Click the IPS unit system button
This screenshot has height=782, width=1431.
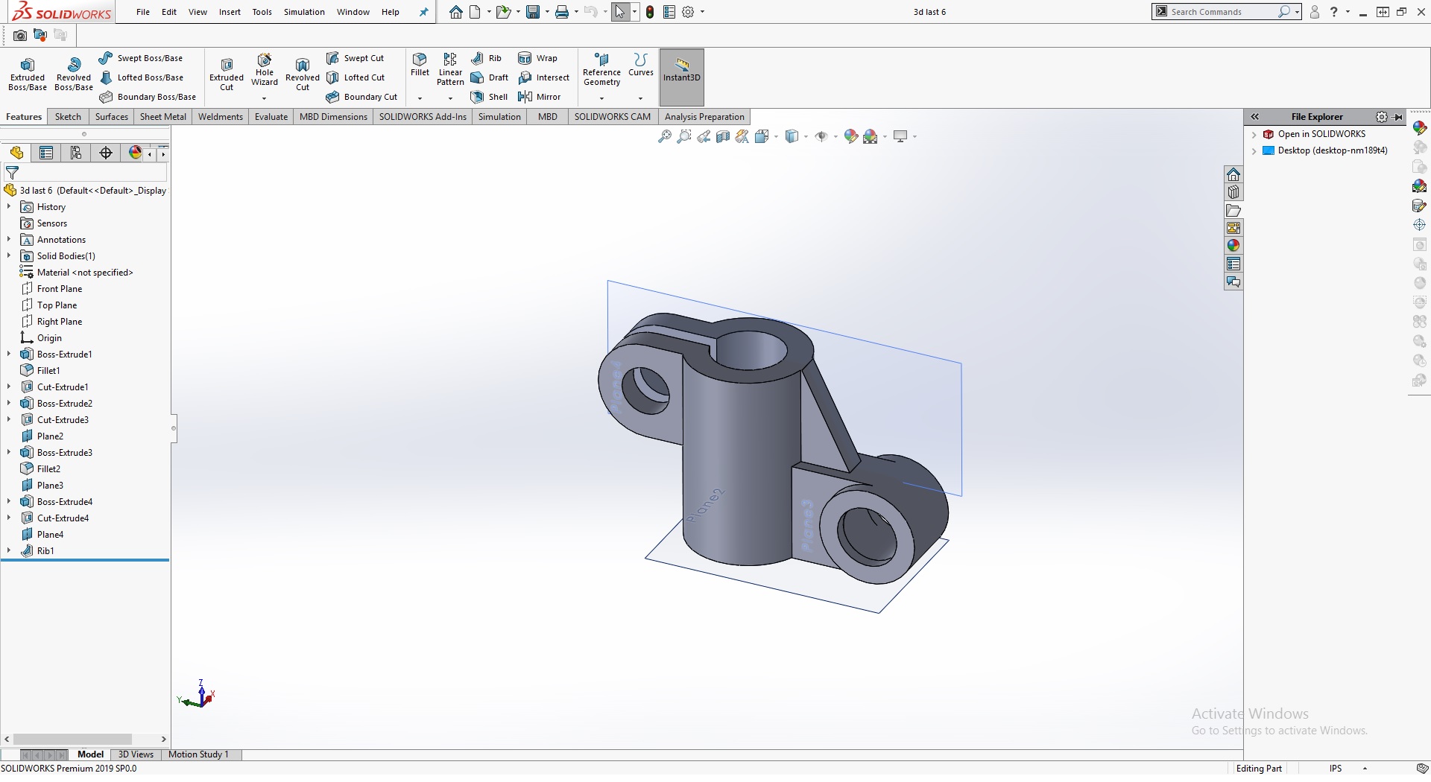[x=1335, y=769]
